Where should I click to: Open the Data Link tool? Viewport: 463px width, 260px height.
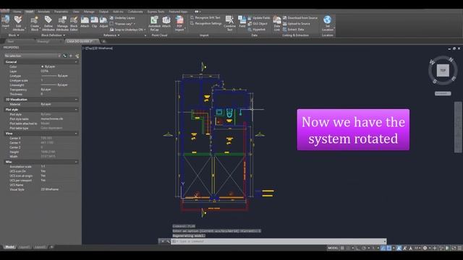click(x=276, y=23)
